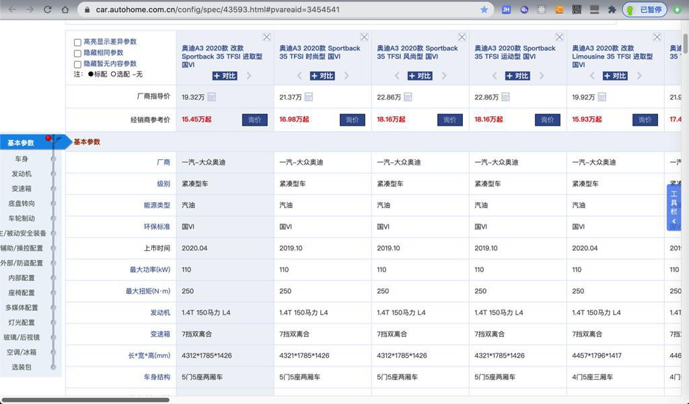This screenshot has height=404, width=689.
Task: Click the 奥迪A3 2020款 Sportback 时尚型 title
Action: (320, 52)
